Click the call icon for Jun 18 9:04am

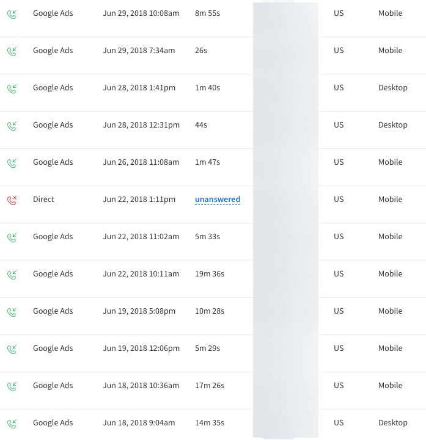(12, 423)
